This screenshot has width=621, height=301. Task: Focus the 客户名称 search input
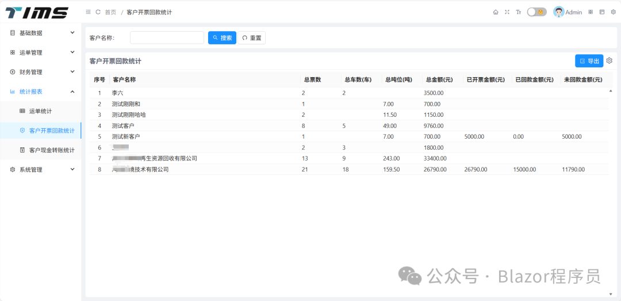[x=167, y=37]
